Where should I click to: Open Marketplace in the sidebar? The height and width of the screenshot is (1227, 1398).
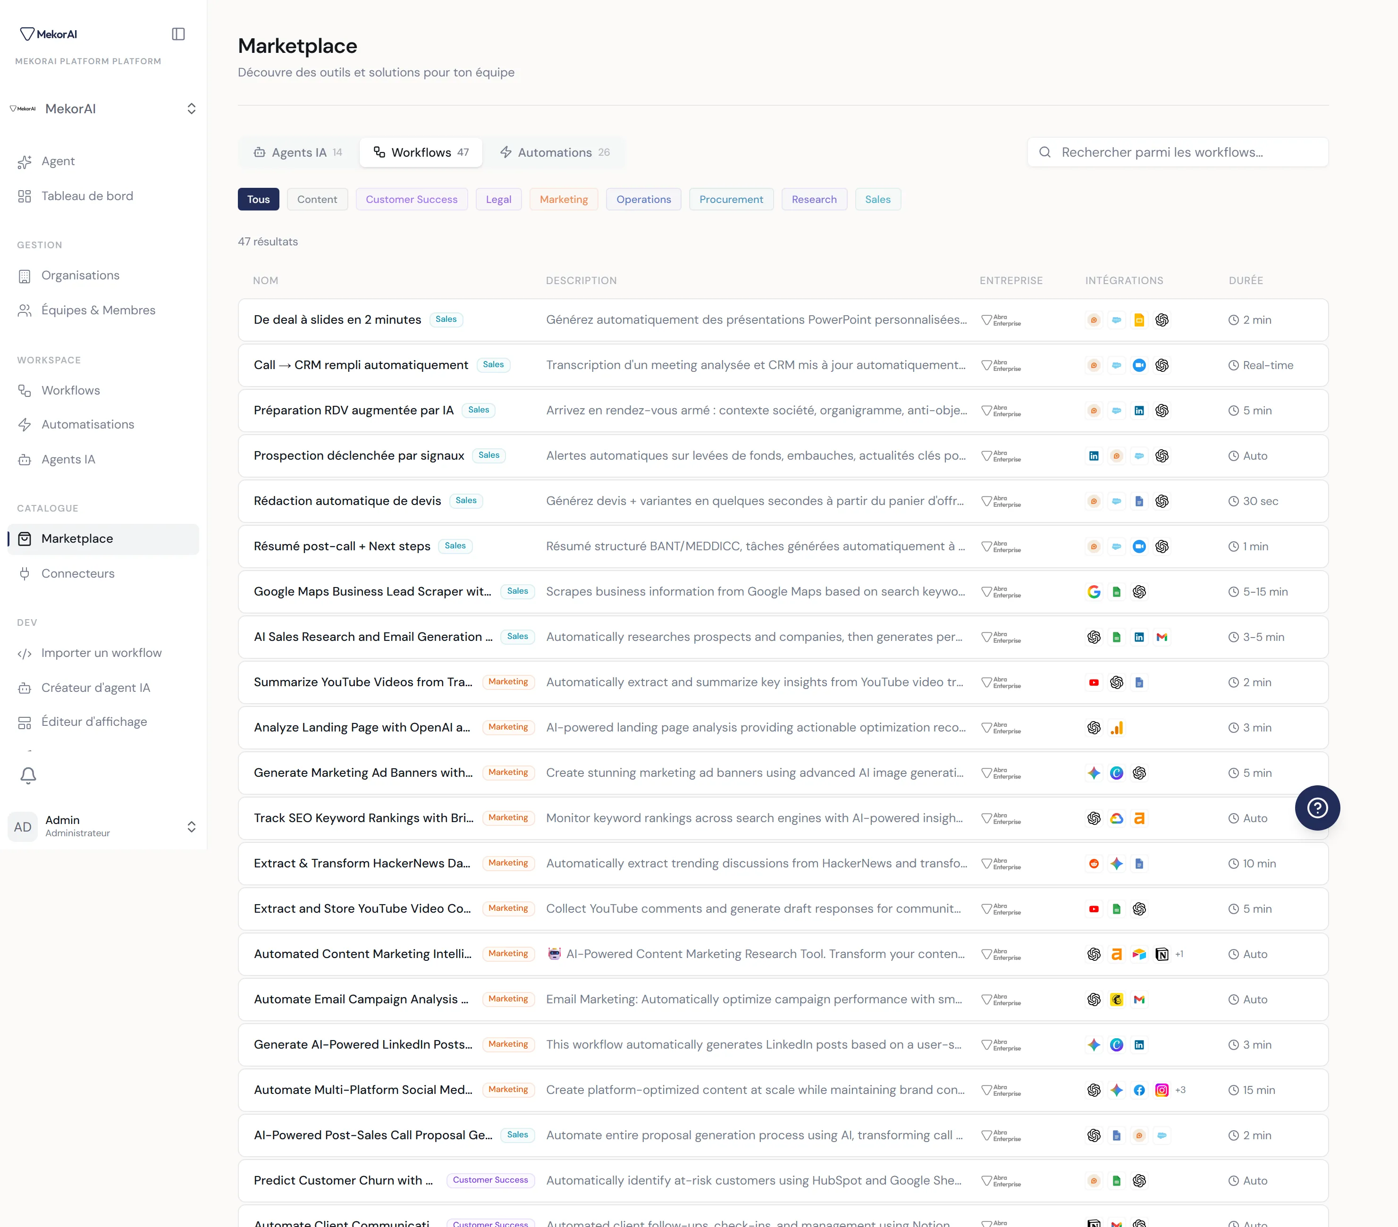103,539
